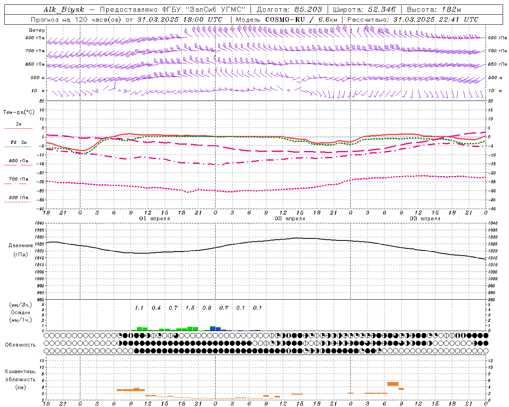Select the Тем-ра(°C) temperature panel label

coord(19,112)
